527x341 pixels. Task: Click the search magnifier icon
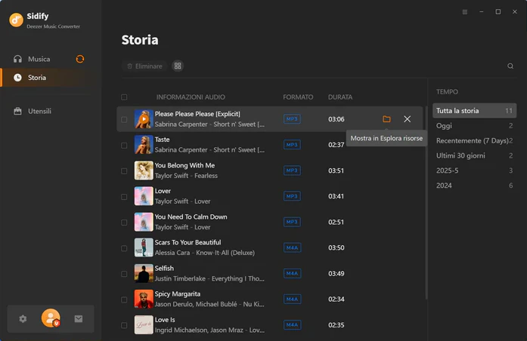510,66
